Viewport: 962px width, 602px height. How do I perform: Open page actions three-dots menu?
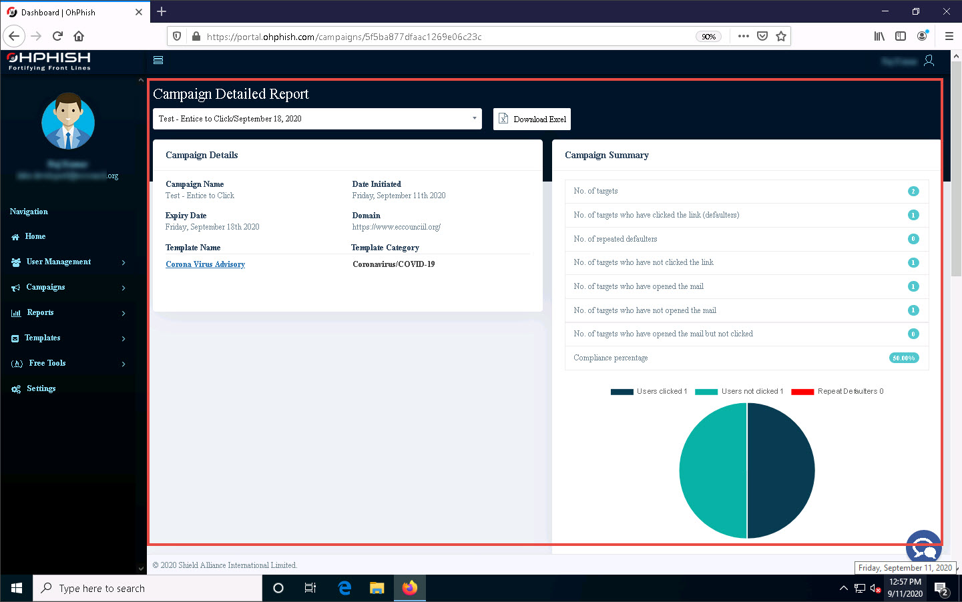[744, 36]
